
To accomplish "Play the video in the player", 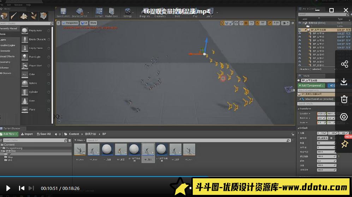I will pyautogui.click(x=8, y=188).
